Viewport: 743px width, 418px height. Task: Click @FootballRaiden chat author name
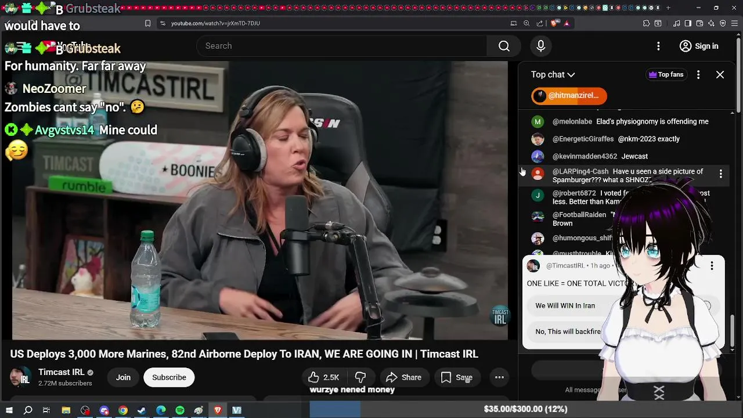pyautogui.click(x=579, y=215)
